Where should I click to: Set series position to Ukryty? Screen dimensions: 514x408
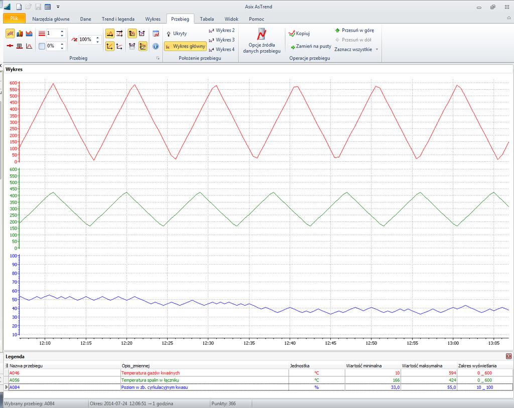177,34
